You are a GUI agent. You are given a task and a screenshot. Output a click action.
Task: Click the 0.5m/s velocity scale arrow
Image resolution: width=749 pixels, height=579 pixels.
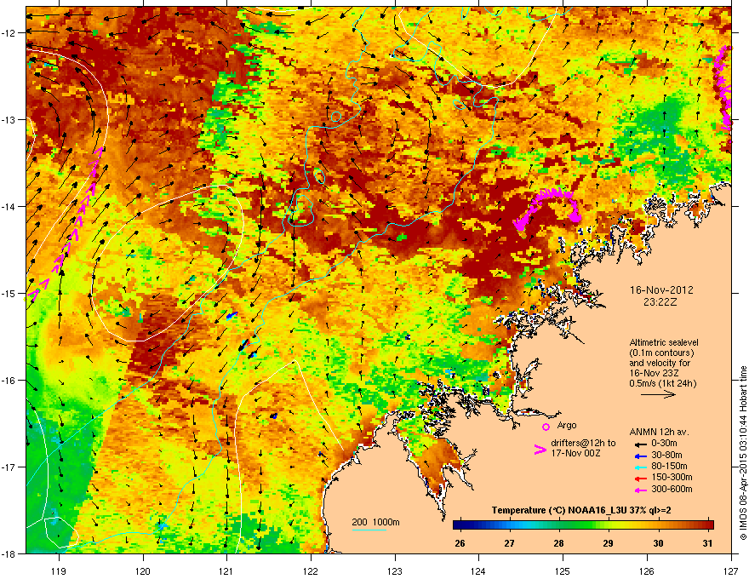(x=658, y=394)
